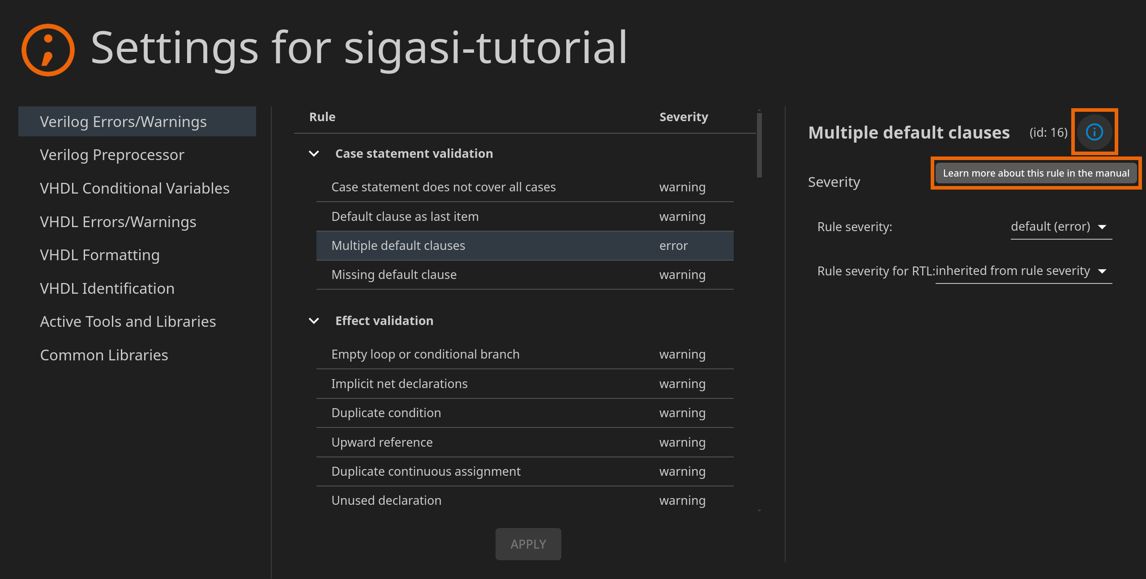Click the warning severity for Upward reference

(682, 442)
